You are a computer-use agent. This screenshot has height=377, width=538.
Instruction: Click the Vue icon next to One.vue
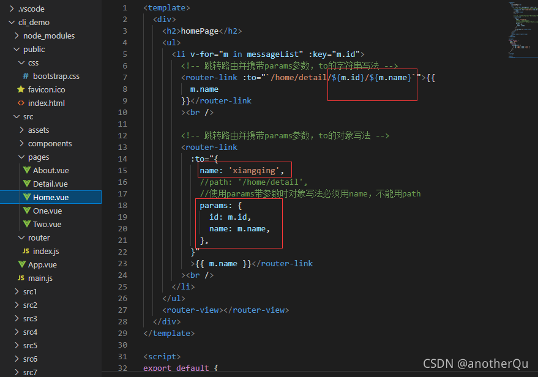point(27,211)
